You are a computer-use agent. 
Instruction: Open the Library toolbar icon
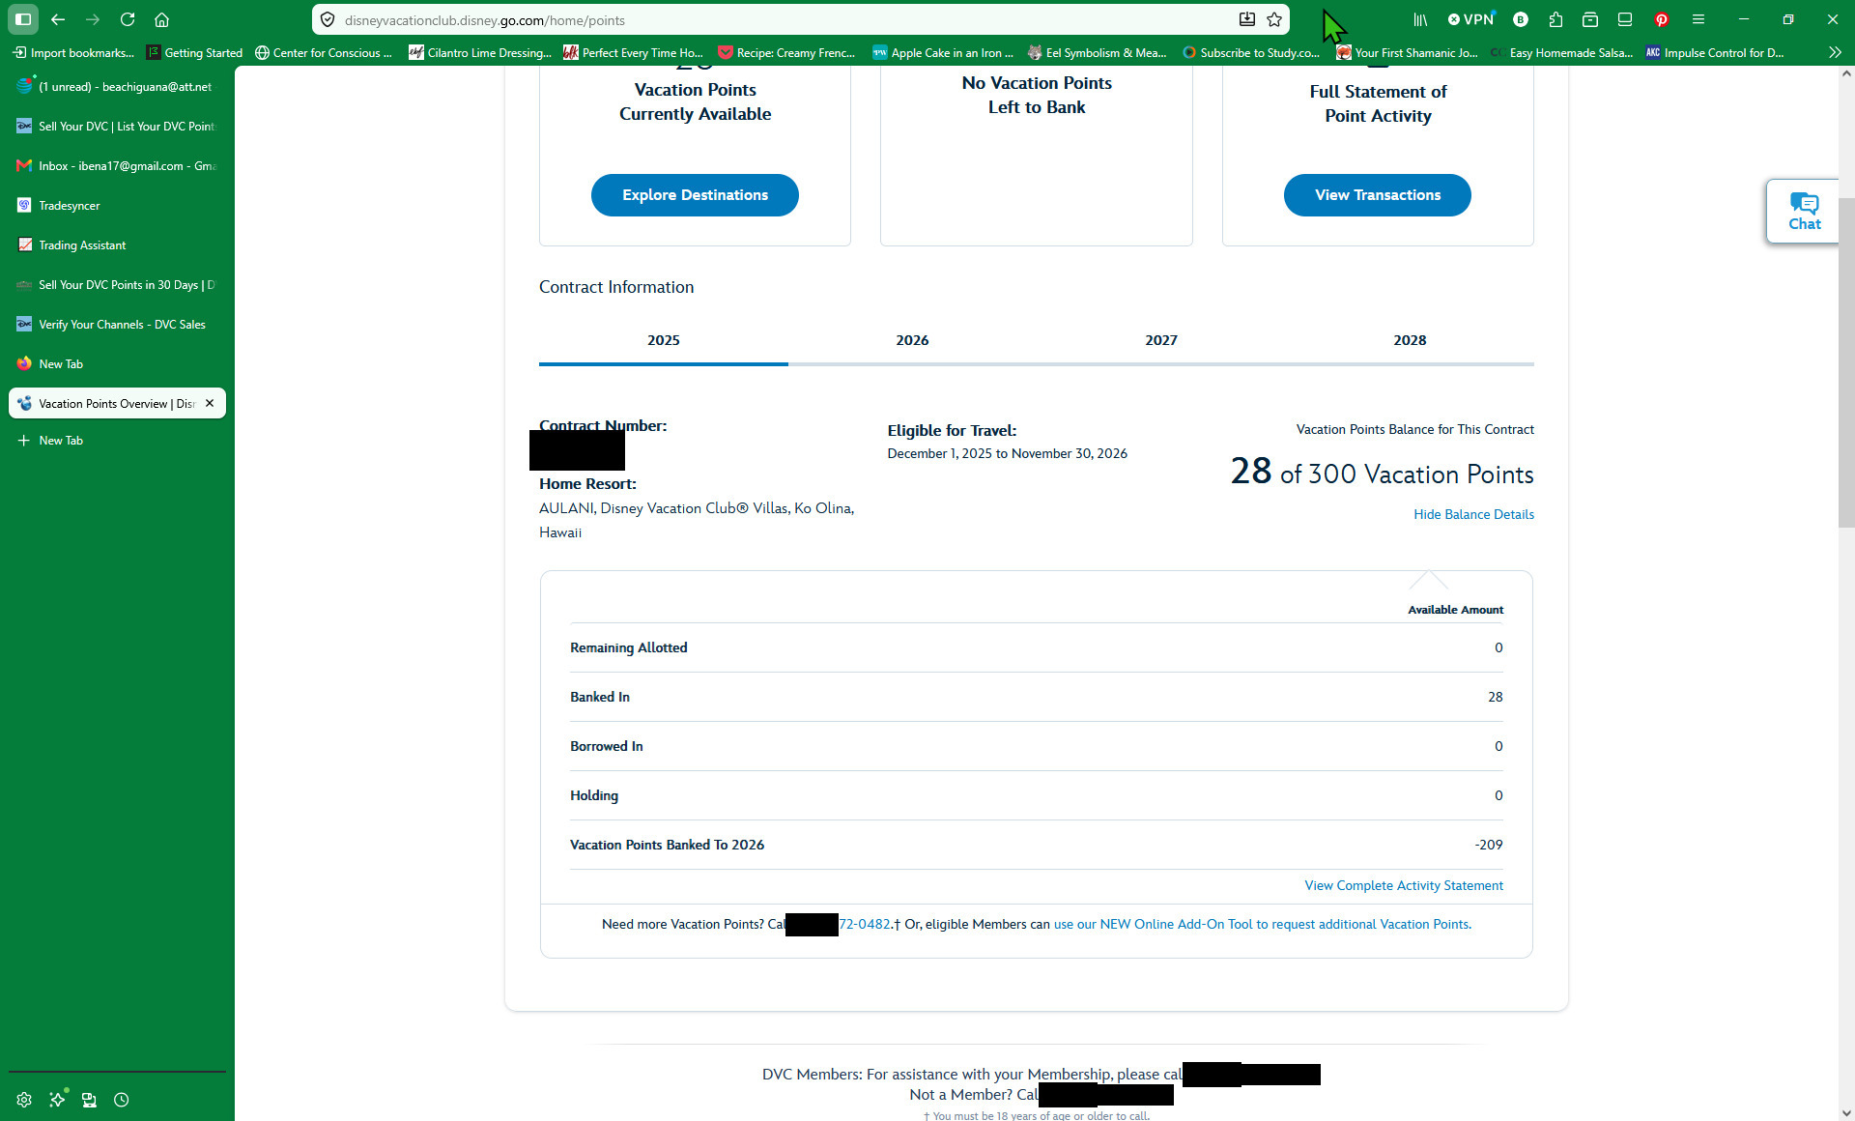1420,19
